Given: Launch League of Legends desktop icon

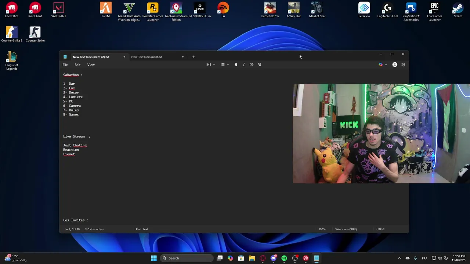Looking at the screenshot, I should pos(12,60).
